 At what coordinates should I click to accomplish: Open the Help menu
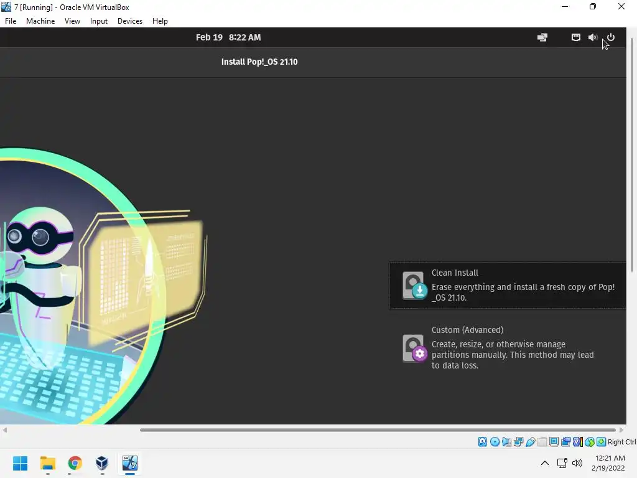click(x=160, y=21)
